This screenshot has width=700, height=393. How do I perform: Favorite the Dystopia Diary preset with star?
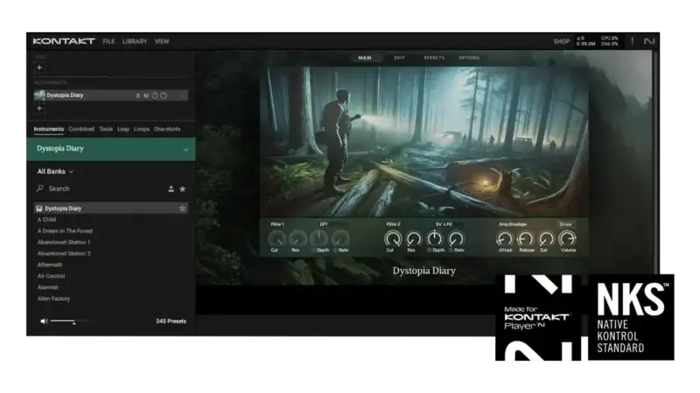click(182, 208)
